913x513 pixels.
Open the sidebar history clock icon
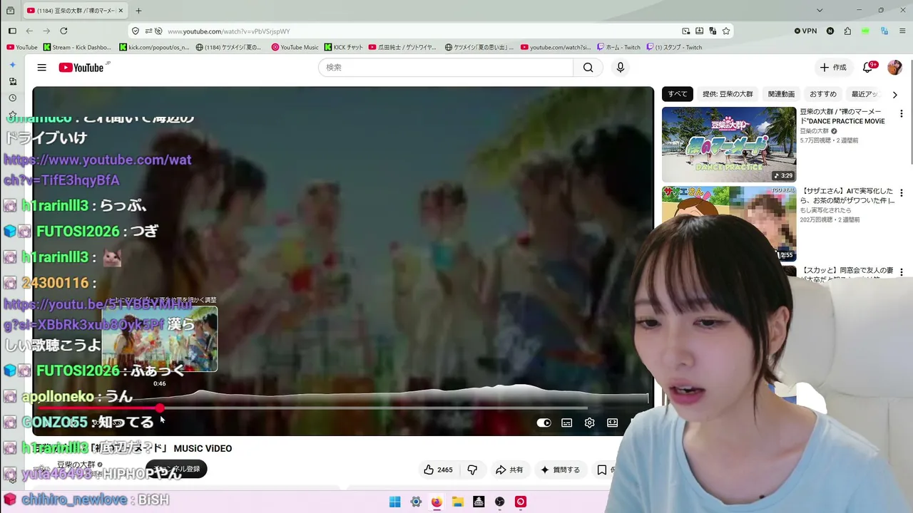pos(12,98)
